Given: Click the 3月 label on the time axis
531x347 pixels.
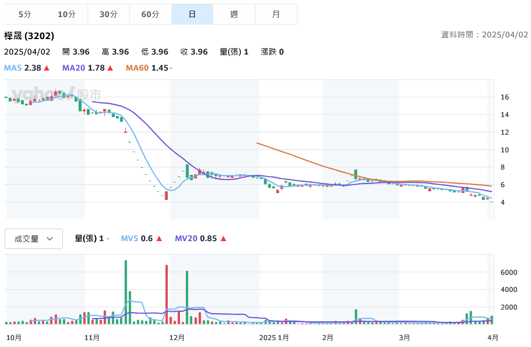Looking at the screenshot, I should click(404, 337).
